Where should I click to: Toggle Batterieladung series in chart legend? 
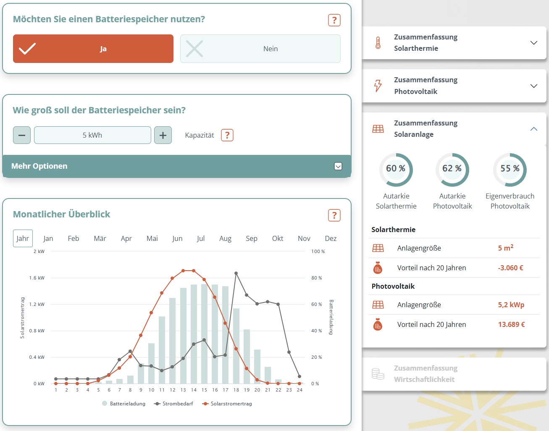(x=124, y=404)
